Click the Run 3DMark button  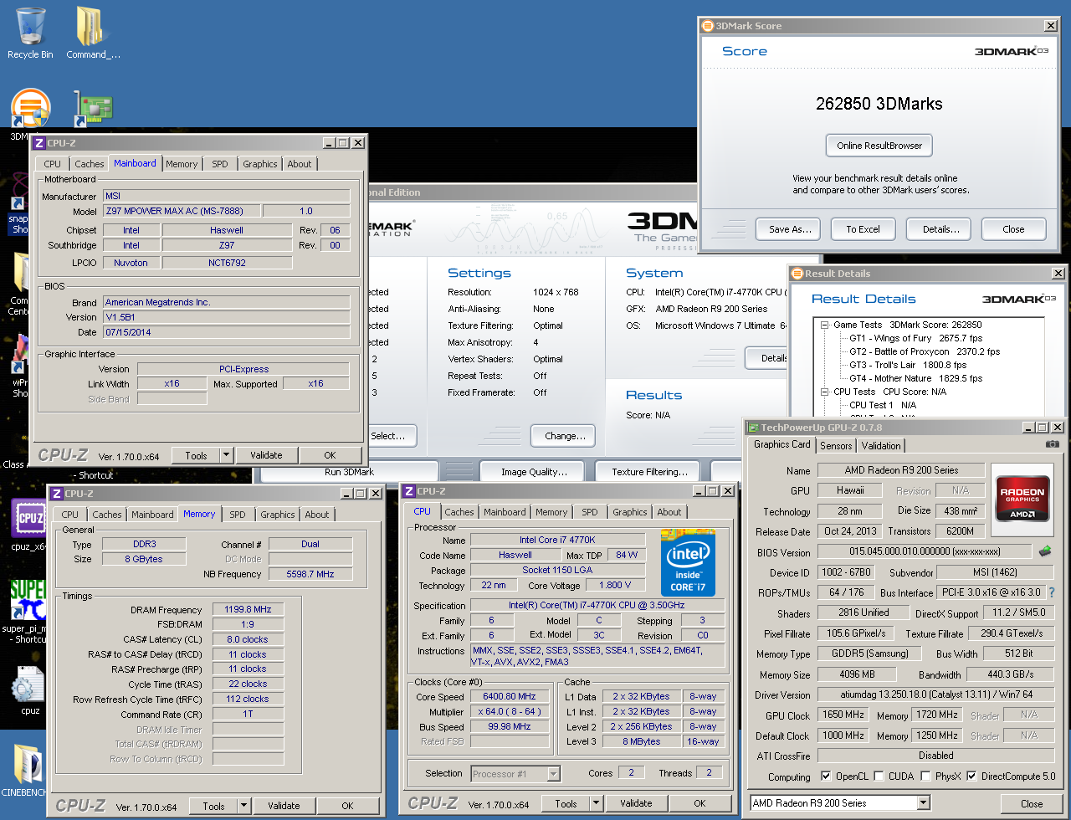pos(349,472)
